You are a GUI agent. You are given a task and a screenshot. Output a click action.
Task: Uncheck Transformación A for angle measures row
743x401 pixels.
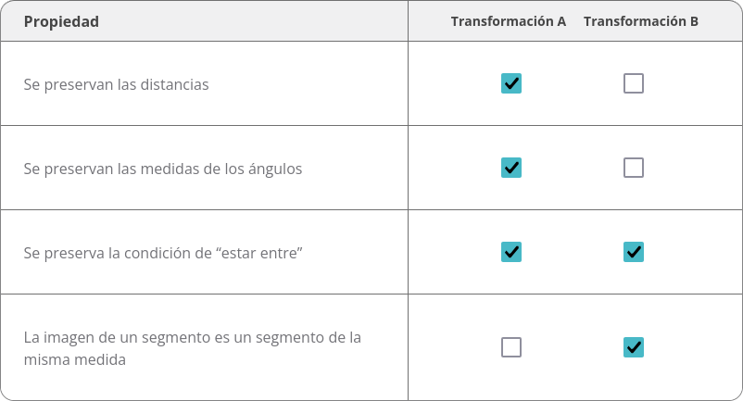[511, 168]
